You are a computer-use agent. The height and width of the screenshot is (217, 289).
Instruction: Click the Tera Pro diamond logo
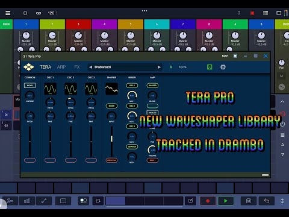(29, 67)
